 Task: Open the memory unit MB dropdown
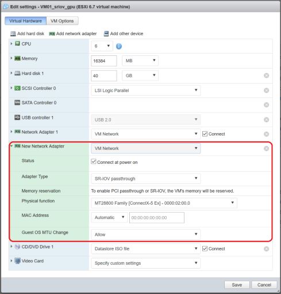[x=140, y=61]
